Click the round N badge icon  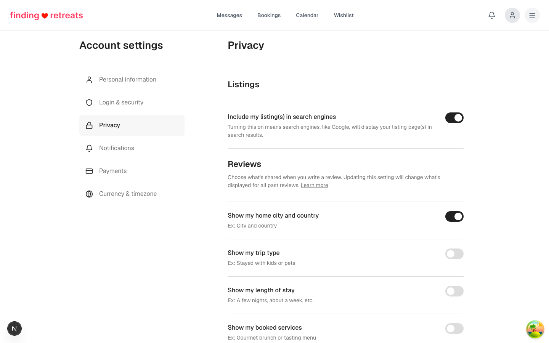tap(14, 329)
